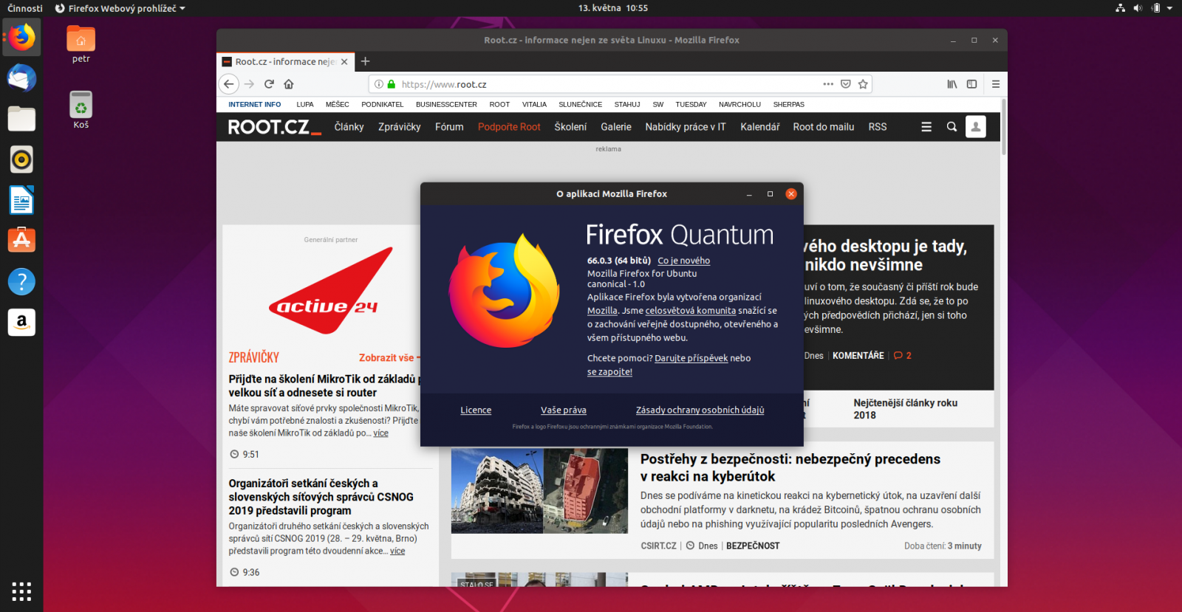
Task: Open Firefox Webový prohlížeč app menu
Action: point(120,8)
